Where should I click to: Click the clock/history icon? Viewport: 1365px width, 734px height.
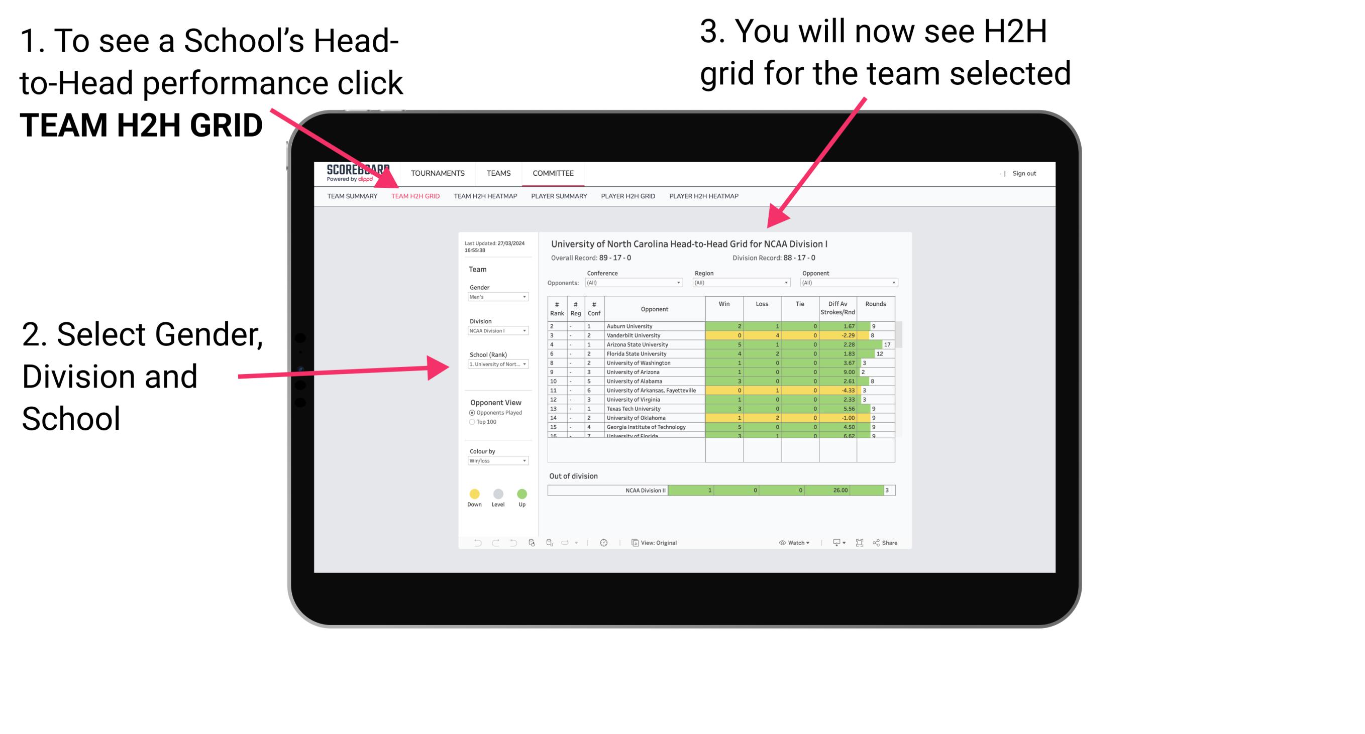604,542
